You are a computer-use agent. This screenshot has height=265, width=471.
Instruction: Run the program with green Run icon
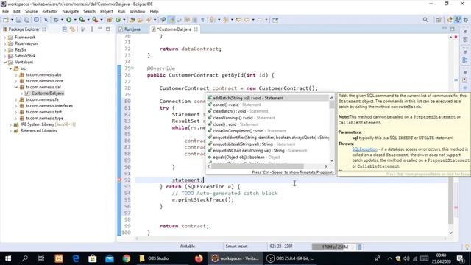point(68,20)
